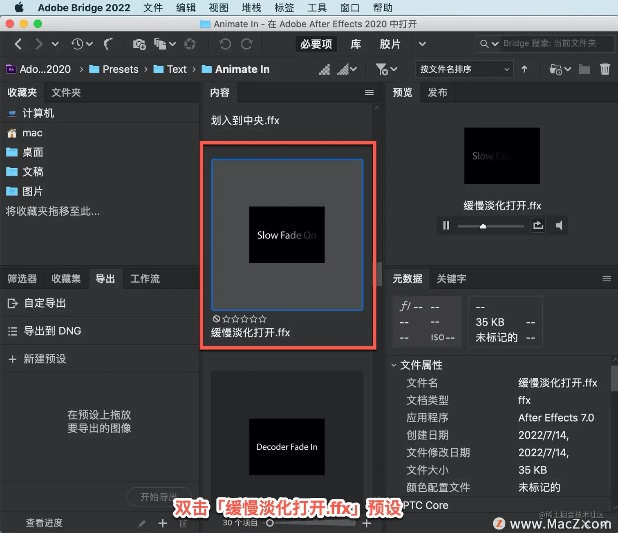This screenshot has height=533, width=618.
Task: Toggle ascending sort arrow
Action: (x=524, y=69)
